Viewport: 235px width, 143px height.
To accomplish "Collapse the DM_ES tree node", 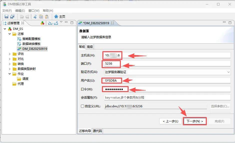I will pyautogui.click(x=5, y=29).
